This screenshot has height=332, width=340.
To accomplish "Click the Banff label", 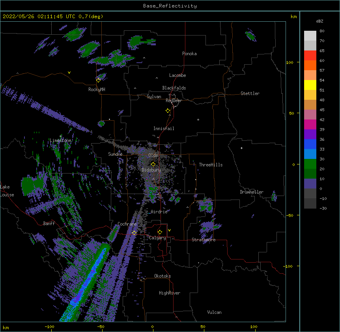I will (49, 224).
